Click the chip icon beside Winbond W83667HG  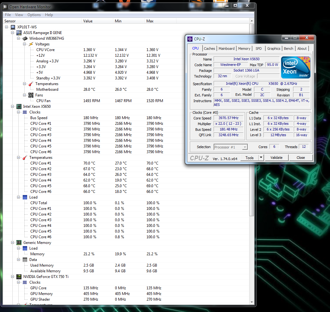pyautogui.click(x=25, y=38)
